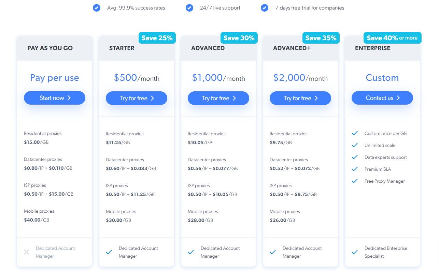Click the Free Proxy Manager feature text
439x272 pixels.
[x=385, y=181]
